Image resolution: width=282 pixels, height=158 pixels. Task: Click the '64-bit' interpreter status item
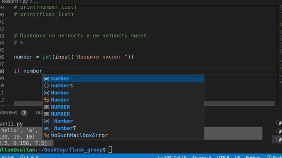coord(7,157)
